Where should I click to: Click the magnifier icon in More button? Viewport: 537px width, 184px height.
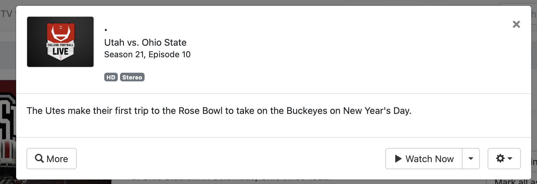[x=39, y=159]
